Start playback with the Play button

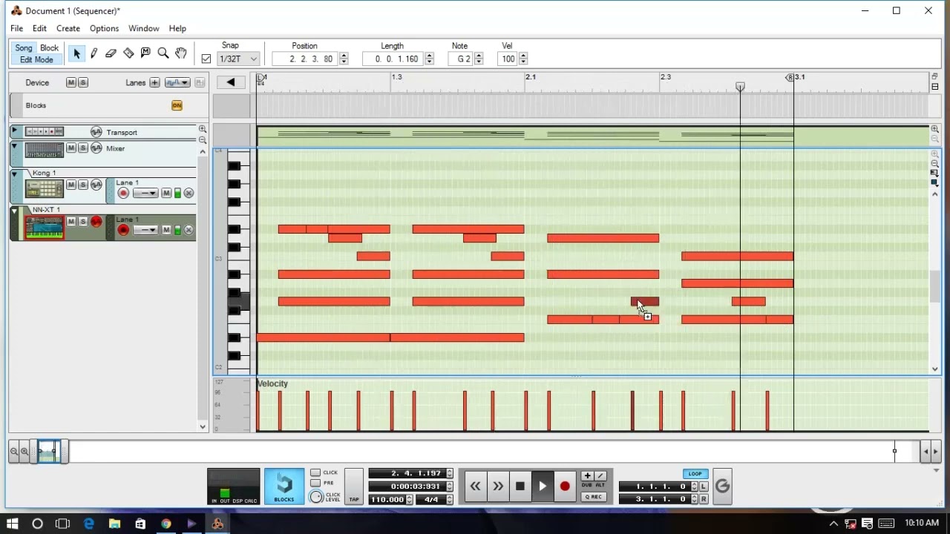click(x=543, y=487)
